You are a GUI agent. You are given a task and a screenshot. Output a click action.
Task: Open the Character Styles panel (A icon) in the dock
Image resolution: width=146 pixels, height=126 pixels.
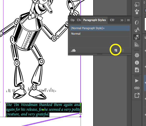click(x=137, y=30)
